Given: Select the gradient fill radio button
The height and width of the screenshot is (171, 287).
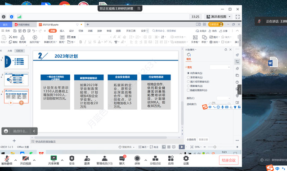Looking at the screenshot, I should click(188, 77).
